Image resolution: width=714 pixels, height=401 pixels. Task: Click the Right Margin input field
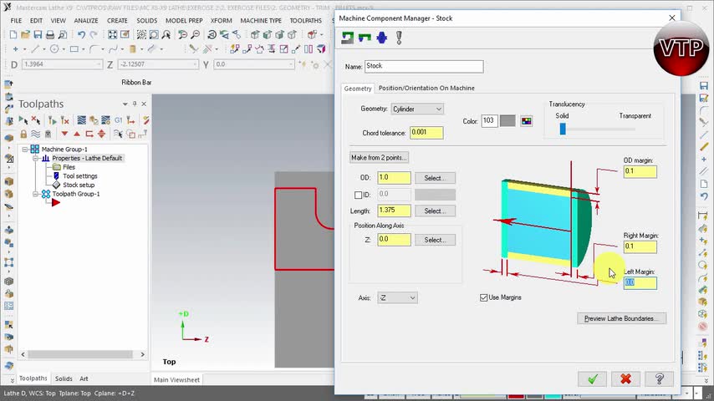640,246
